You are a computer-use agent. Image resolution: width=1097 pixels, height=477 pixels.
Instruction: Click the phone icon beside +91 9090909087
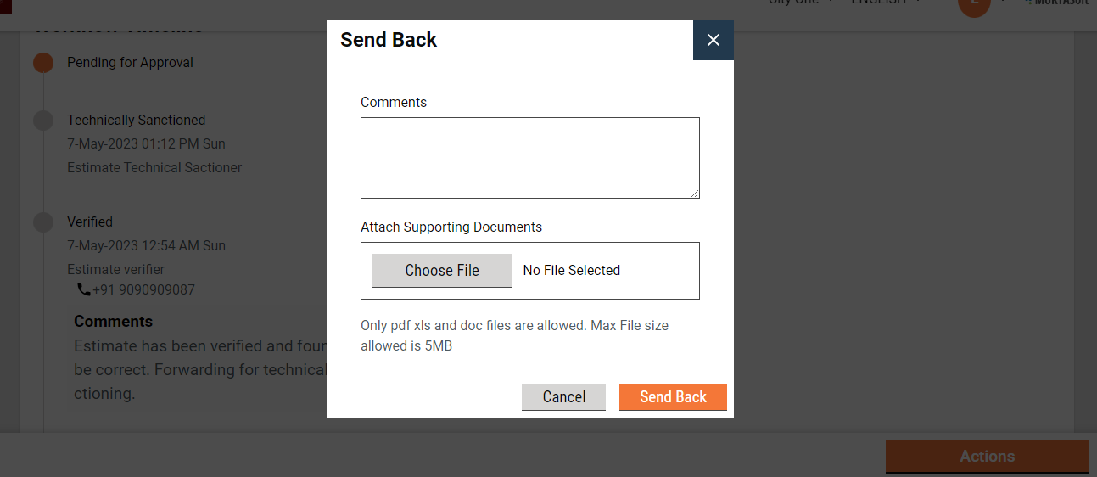[x=83, y=289]
